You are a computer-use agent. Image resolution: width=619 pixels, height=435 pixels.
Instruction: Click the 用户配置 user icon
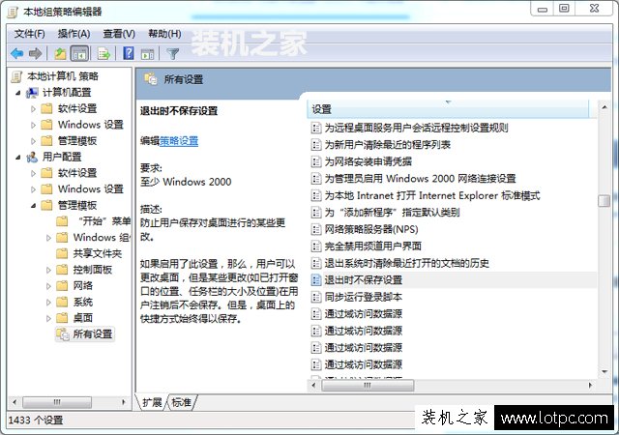click(x=32, y=158)
